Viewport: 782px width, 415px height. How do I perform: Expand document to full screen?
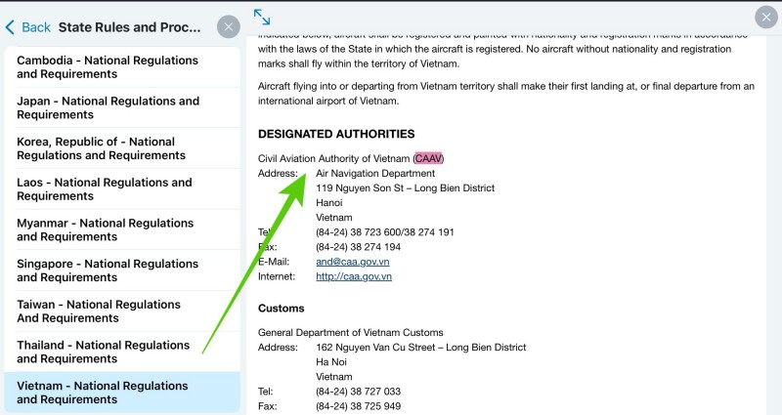(262, 17)
